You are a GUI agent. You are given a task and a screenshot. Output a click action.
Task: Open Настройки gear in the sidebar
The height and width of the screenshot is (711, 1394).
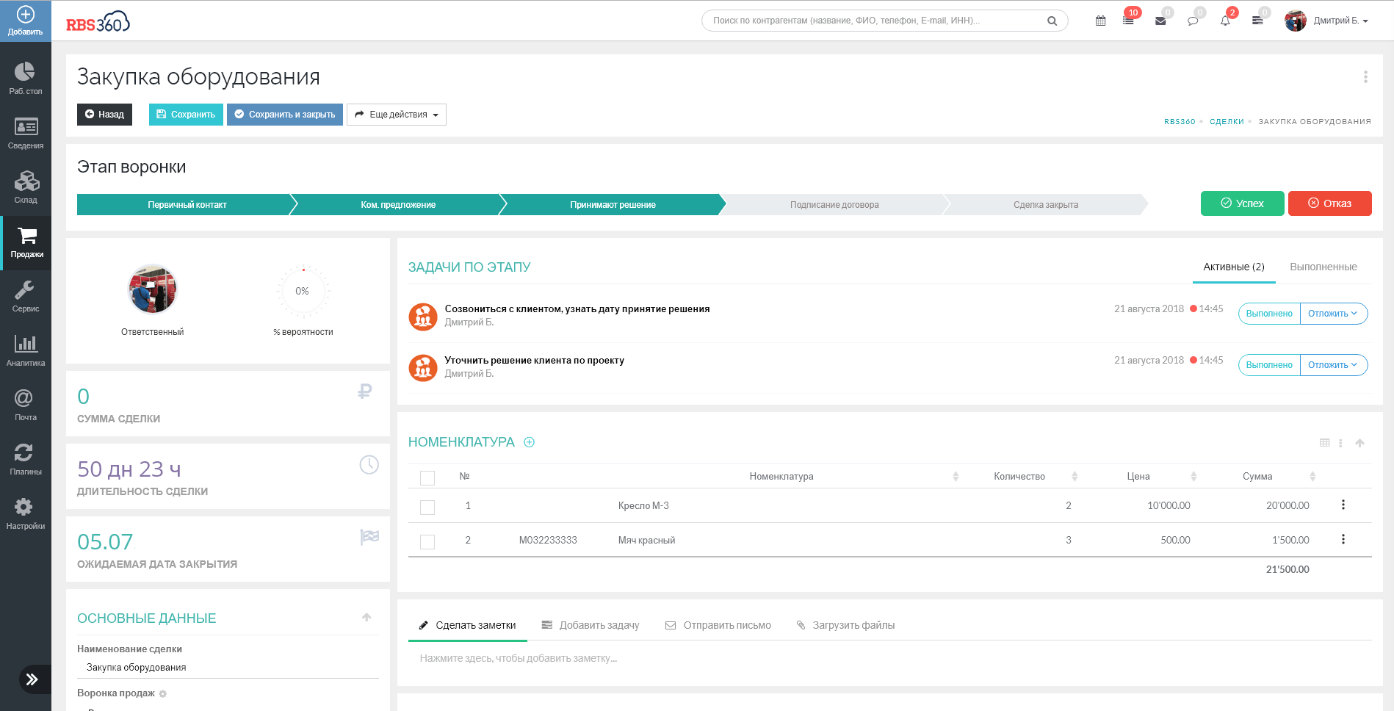coord(26,513)
